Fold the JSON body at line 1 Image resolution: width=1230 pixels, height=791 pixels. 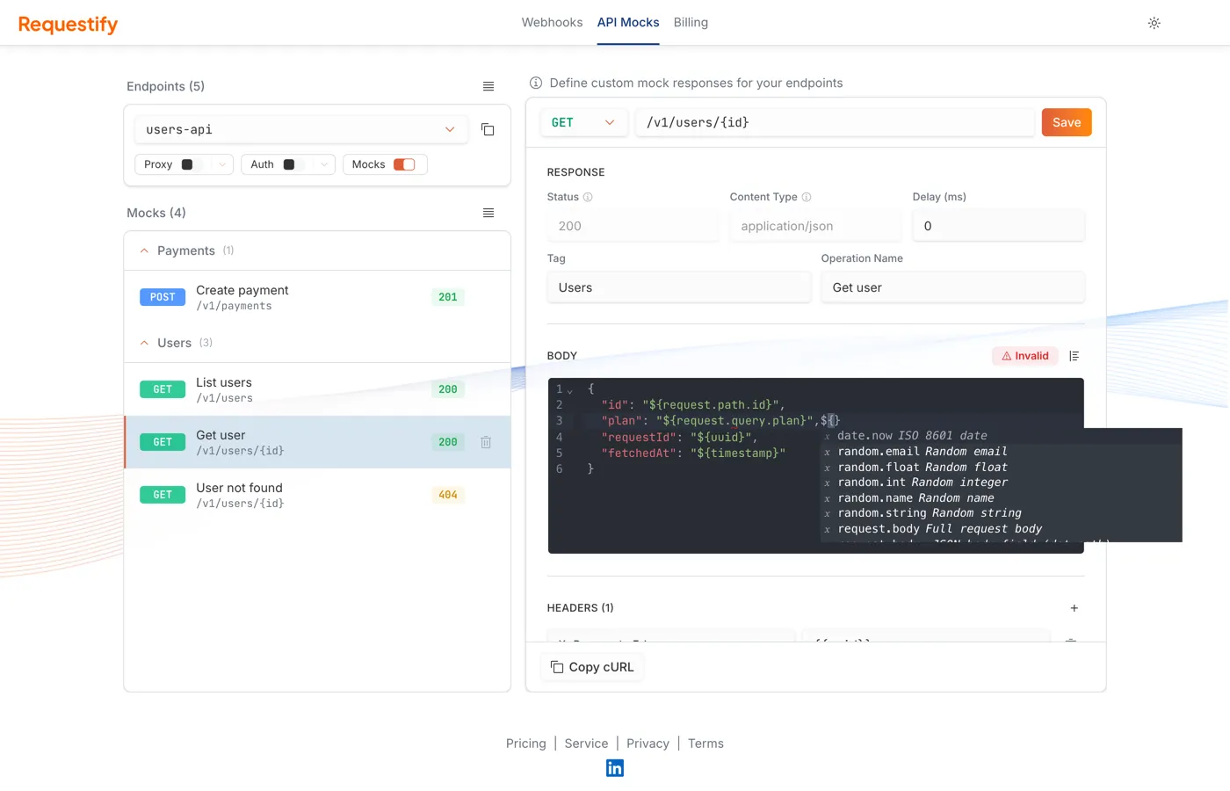570,390
